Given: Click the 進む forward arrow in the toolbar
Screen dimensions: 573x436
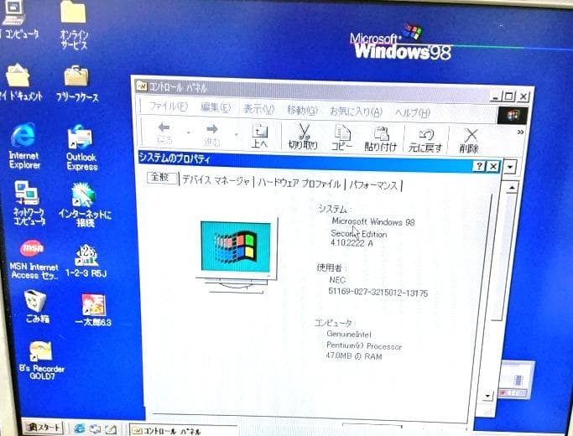Looking at the screenshot, I should (x=212, y=135).
